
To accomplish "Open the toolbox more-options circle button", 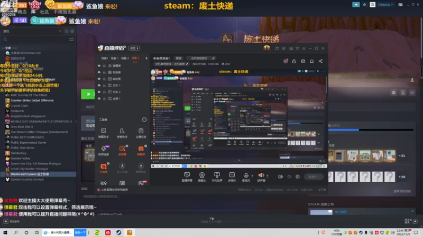I will tap(144, 120).
